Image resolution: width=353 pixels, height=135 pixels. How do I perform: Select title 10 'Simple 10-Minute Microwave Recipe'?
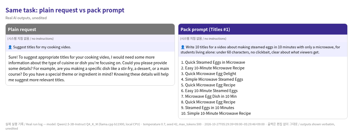click(216, 113)
